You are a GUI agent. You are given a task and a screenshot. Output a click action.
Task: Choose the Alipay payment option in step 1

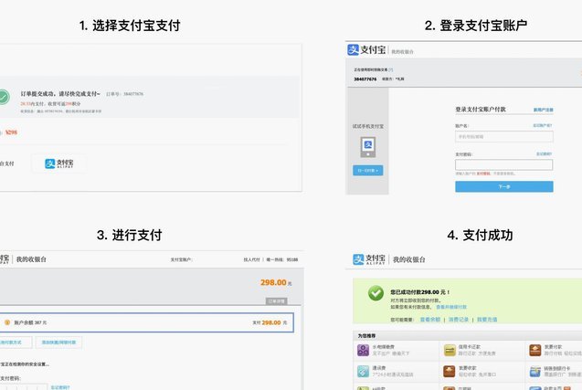59,163
